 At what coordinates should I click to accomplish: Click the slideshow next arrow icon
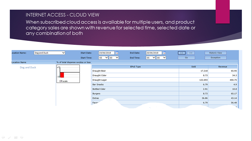[x=22, y=137]
